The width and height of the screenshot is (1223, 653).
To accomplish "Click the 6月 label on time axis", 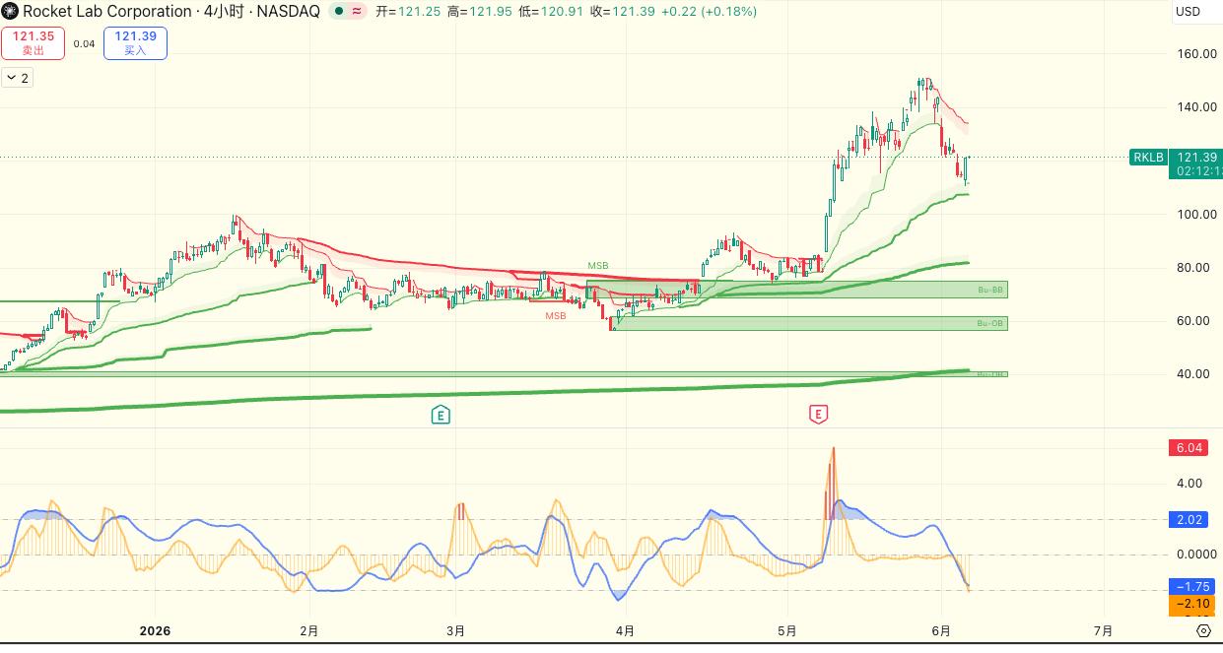I will (941, 630).
